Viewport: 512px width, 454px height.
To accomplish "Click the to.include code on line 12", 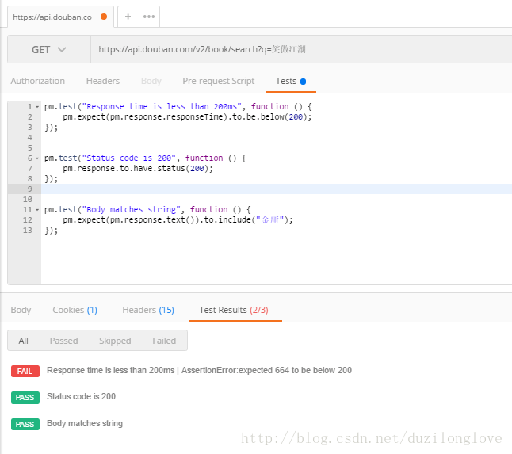I will pos(178,220).
